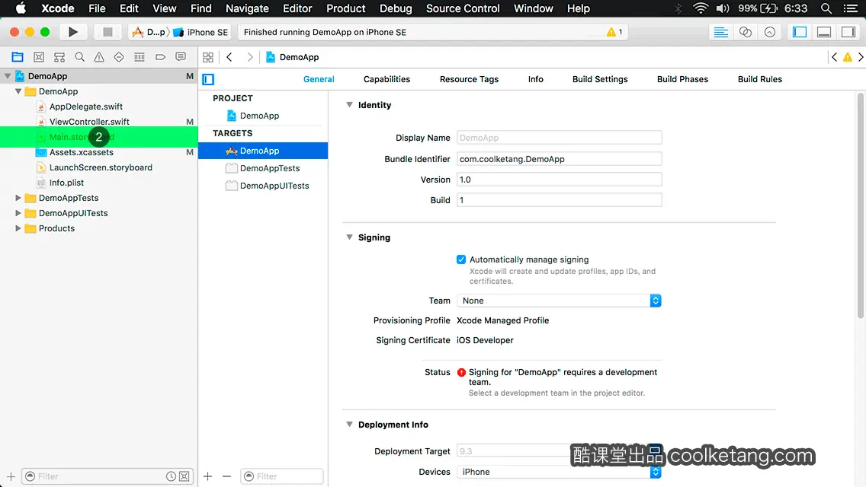The height and width of the screenshot is (487, 866).
Task: Collapse the Identity section
Action: (x=349, y=105)
